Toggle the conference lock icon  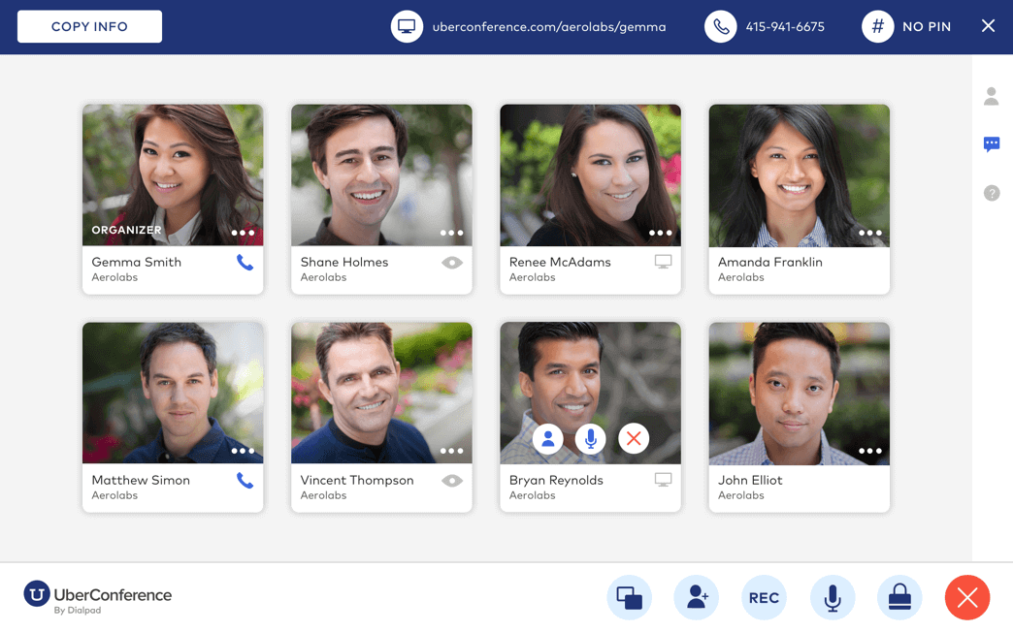(x=899, y=598)
